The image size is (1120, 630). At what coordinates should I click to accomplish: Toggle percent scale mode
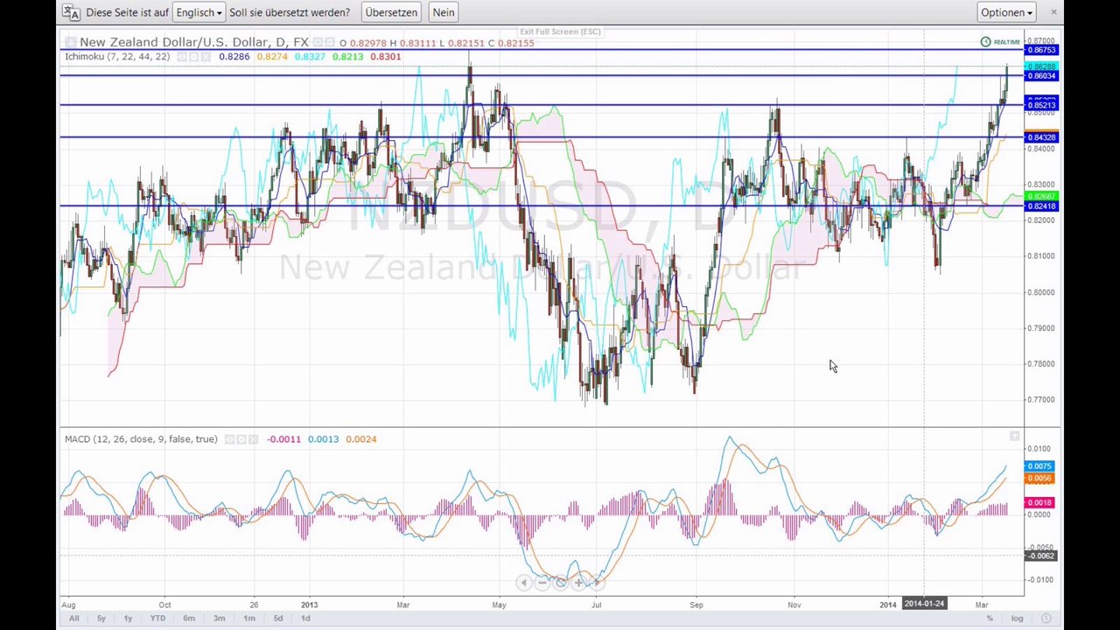pyautogui.click(x=990, y=619)
